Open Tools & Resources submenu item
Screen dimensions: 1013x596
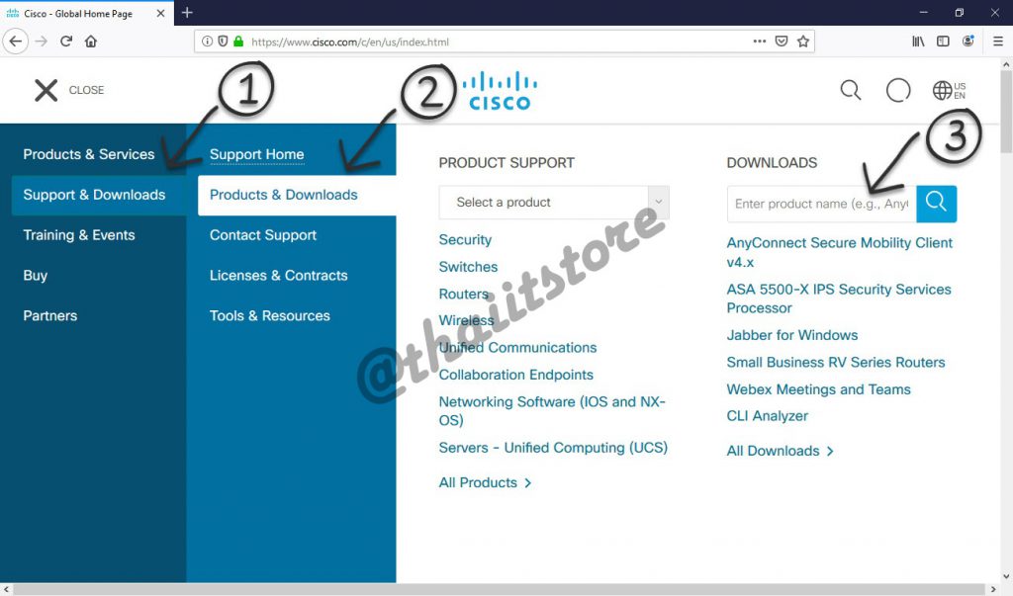[269, 315]
